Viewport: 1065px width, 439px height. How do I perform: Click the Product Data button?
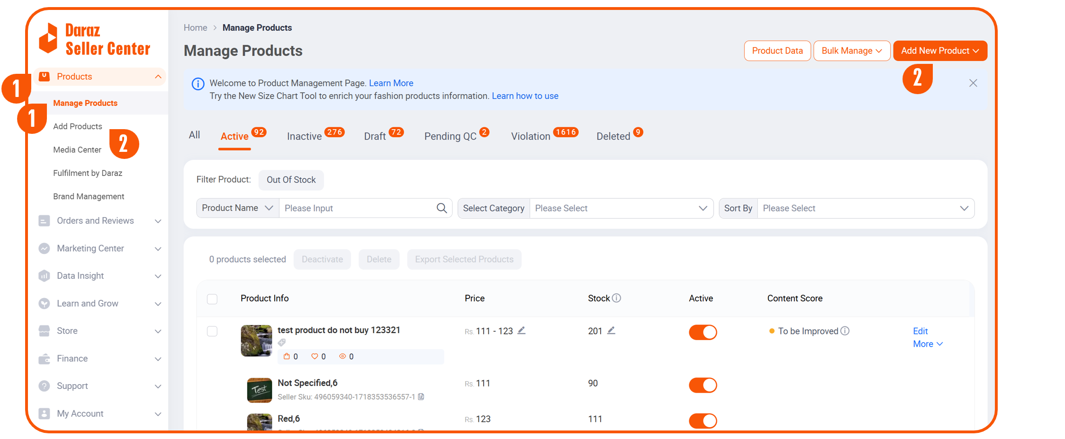pos(777,51)
